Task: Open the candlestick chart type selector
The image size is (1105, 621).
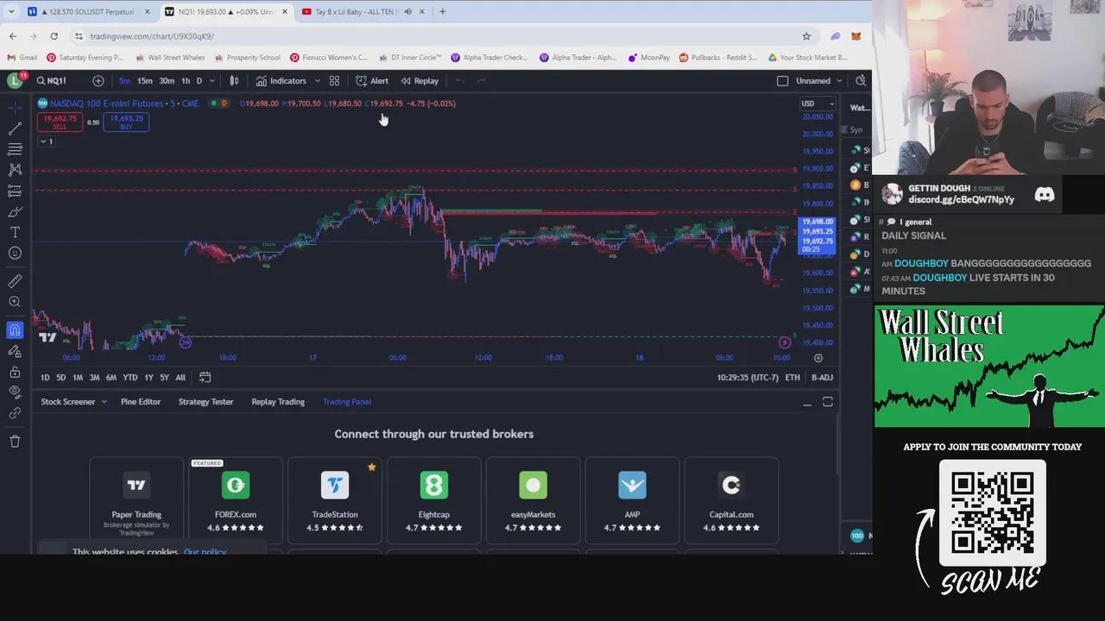Action: [234, 80]
